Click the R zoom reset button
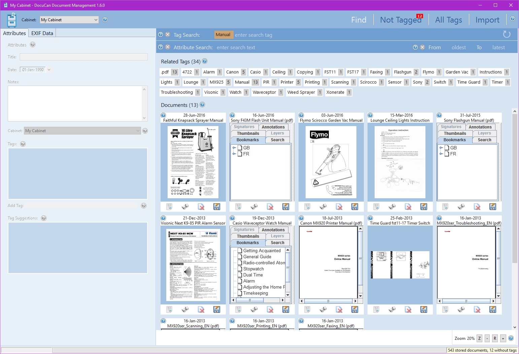The image size is (519, 354). pyautogui.click(x=495, y=338)
